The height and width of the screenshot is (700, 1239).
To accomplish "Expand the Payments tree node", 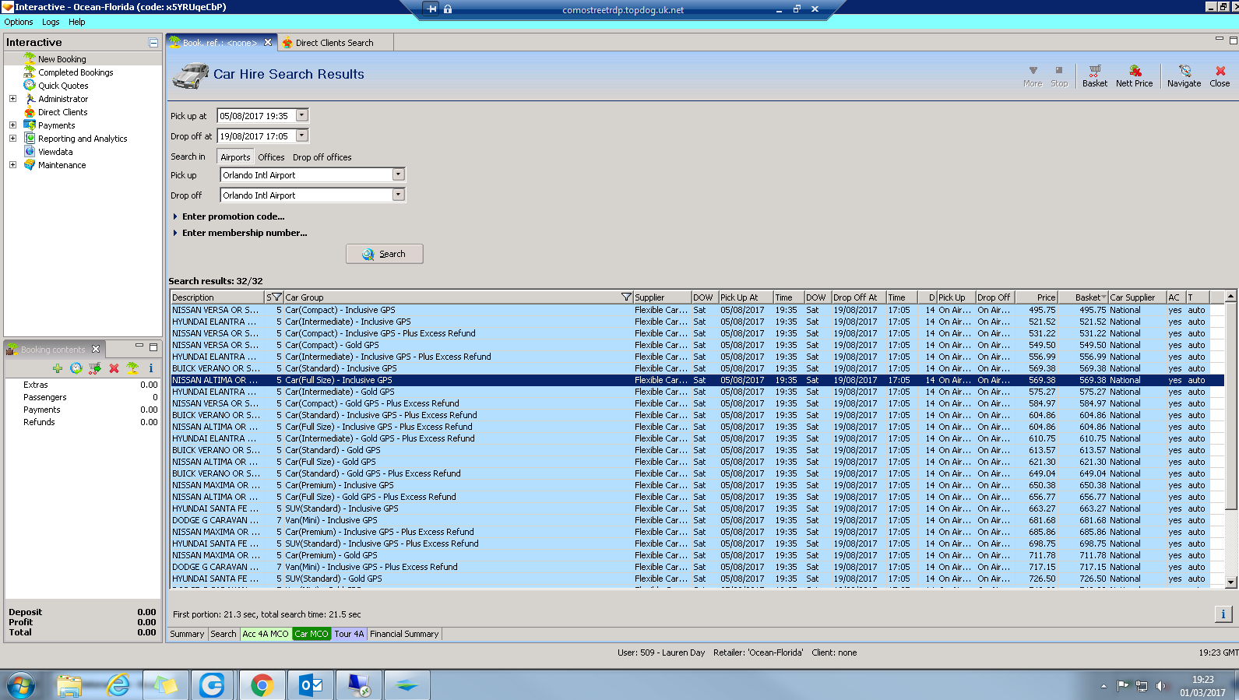I will 12,125.
